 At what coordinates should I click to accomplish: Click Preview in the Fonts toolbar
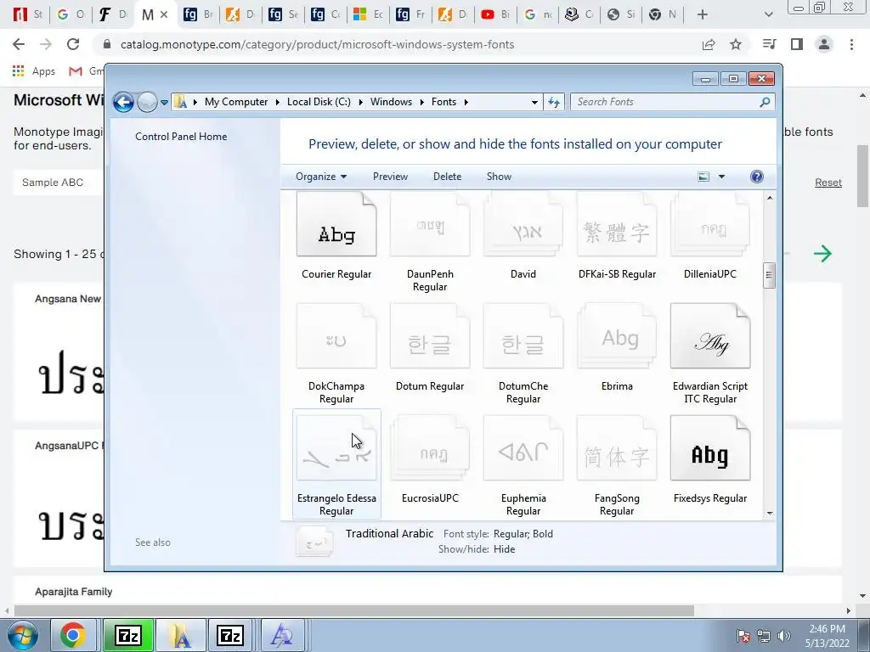[x=390, y=177]
